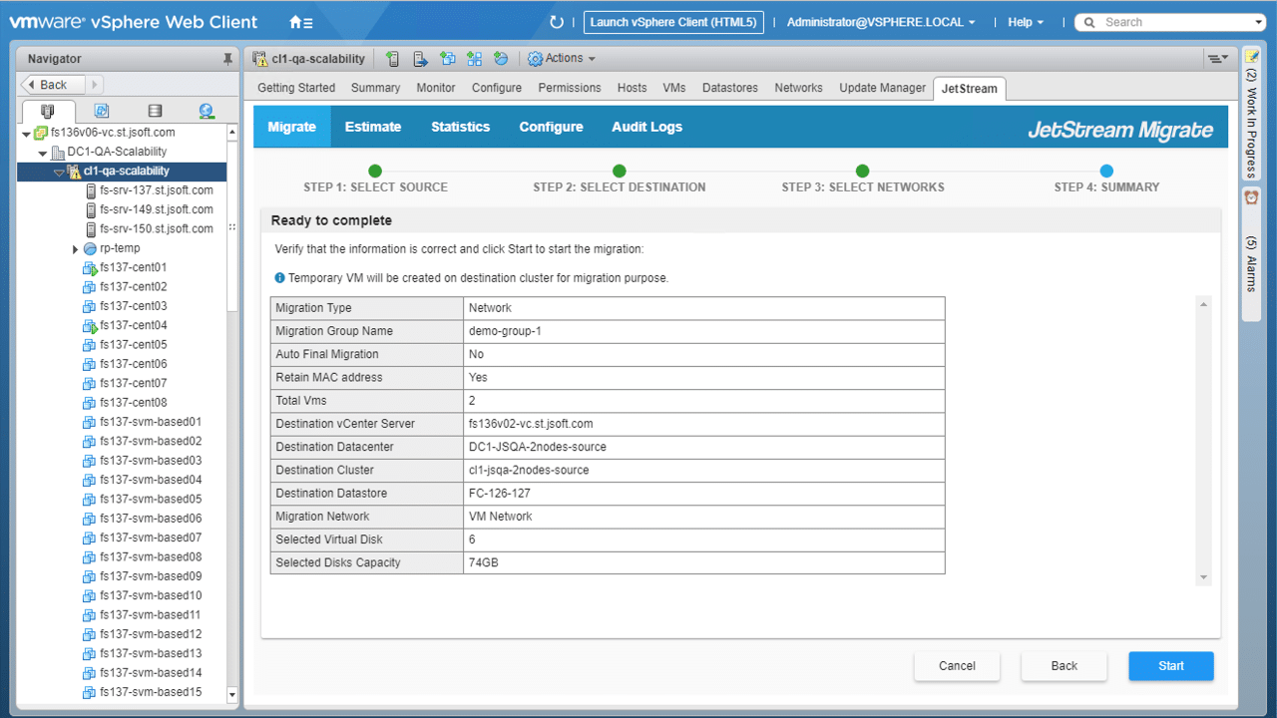Click the rp-temp resource pool icon
This screenshot has height=718, width=1277.
[x=90, y=248]
